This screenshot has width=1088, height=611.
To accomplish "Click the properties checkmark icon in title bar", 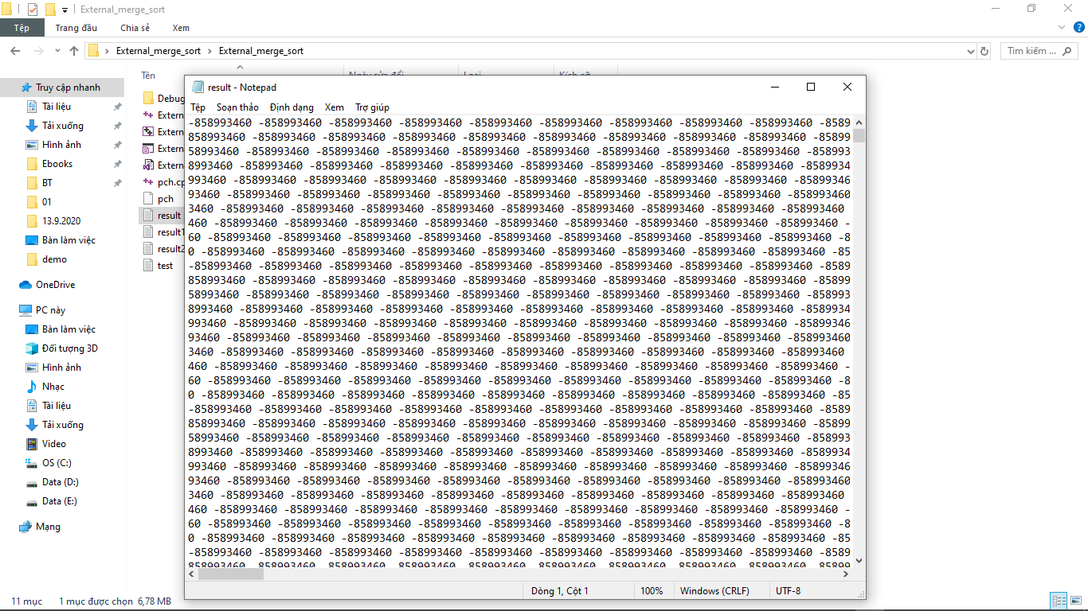I will pos(33,10).
